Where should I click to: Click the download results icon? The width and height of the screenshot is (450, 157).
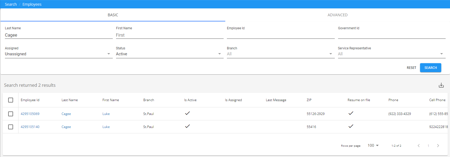[x=441, y=85]
